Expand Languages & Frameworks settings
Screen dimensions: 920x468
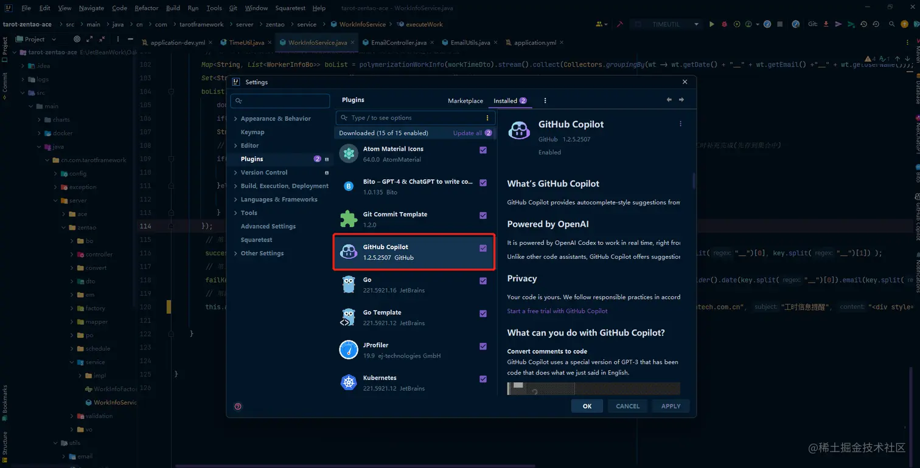point(235,199)
